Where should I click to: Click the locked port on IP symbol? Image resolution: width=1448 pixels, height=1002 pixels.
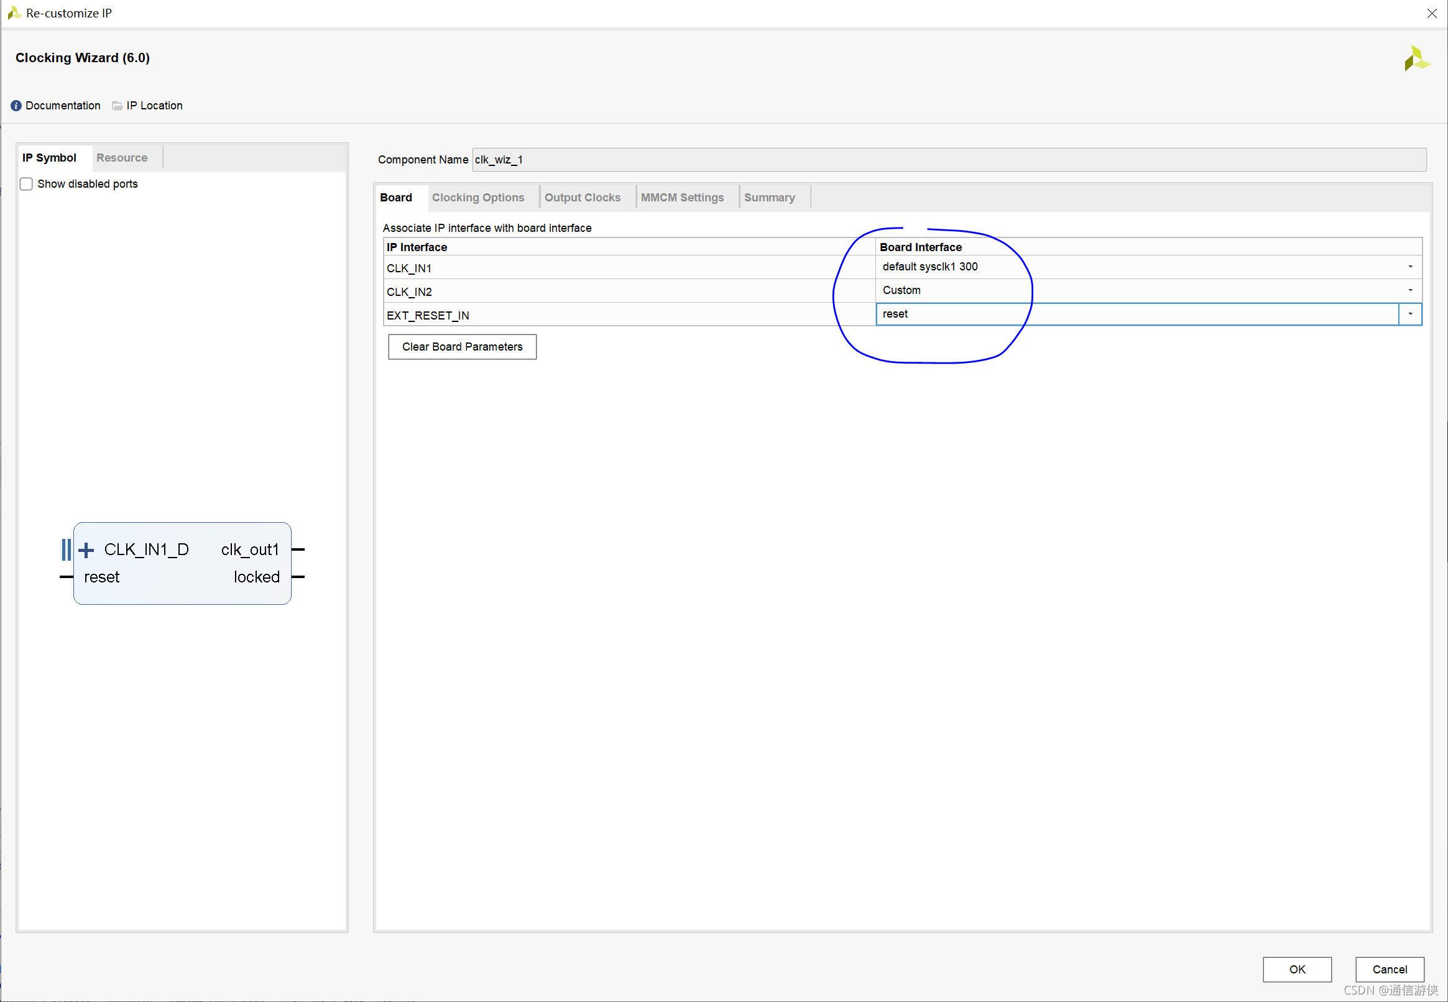pyautogui.click(x=256, y=577)
